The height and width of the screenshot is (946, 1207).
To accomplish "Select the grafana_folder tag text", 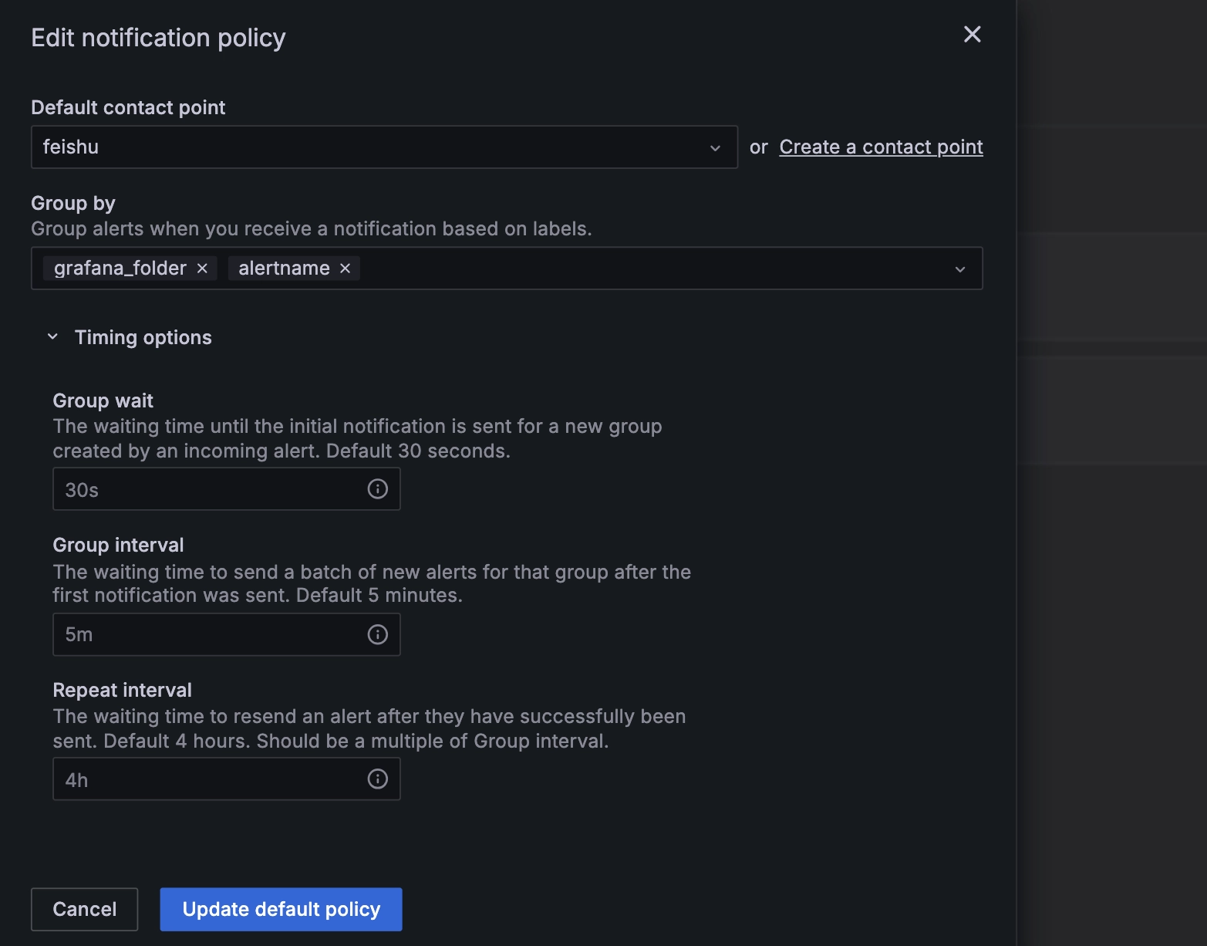I will tap(120, 269).
